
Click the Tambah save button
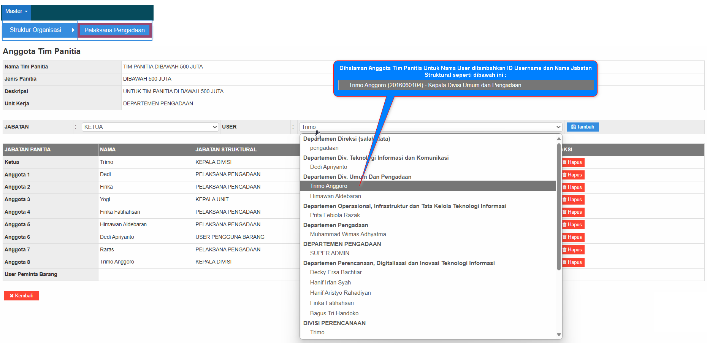click(582, 127)
